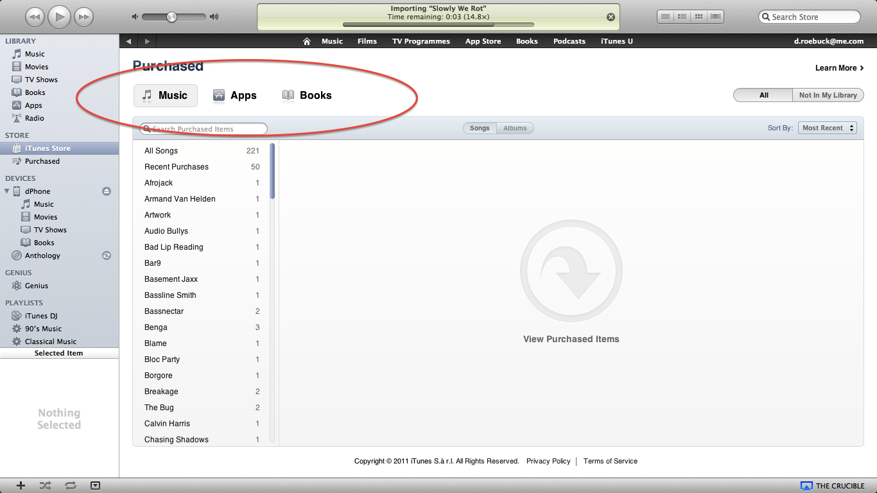This screenshot has height=493, width=877.
Task: Select the All filter toggle
Action: tap(763, 95)
